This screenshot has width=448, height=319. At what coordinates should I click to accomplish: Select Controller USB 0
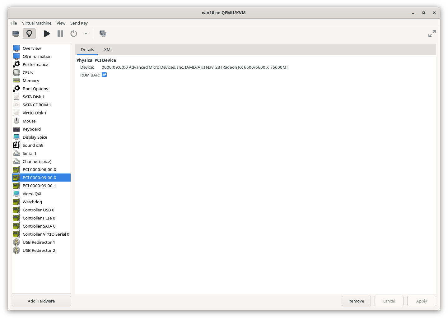click(x=41, y=210)
